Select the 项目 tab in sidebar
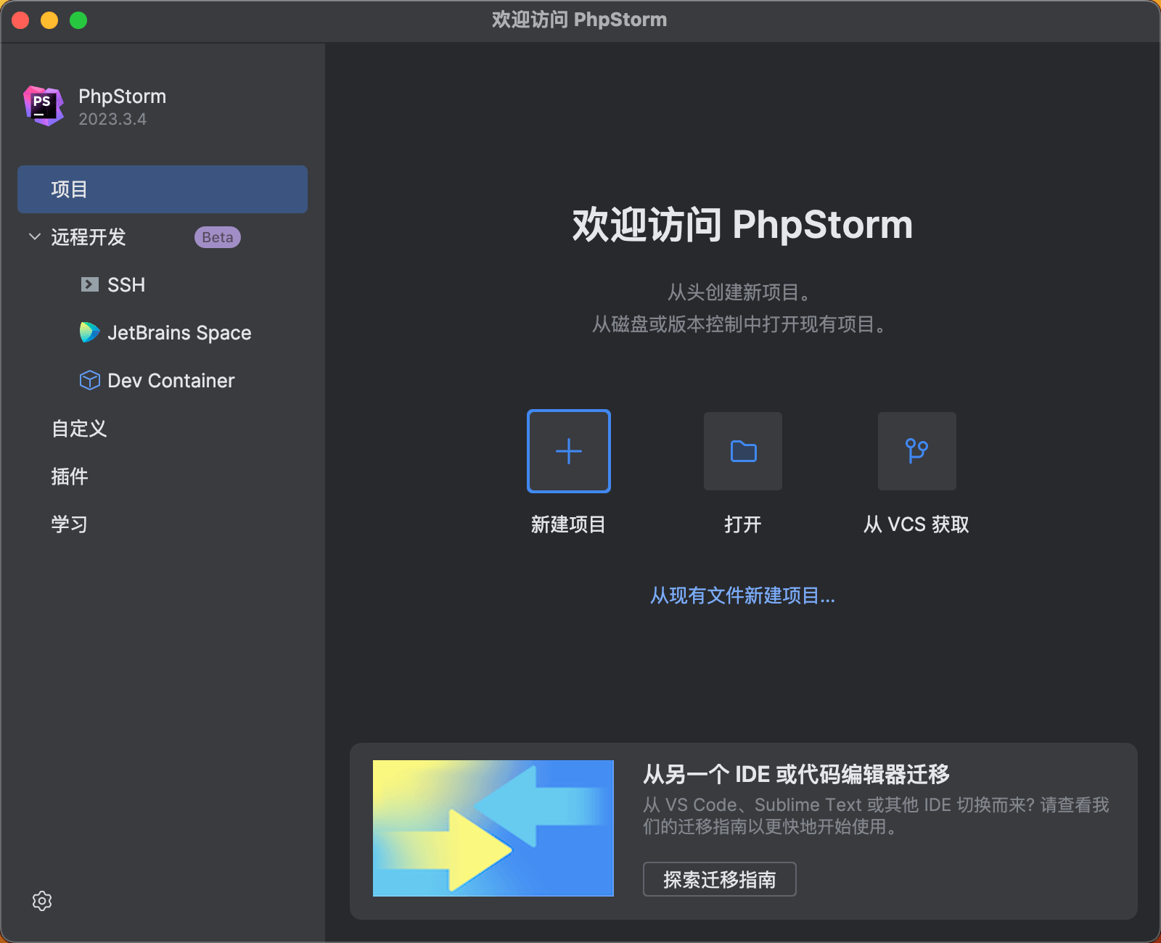This screenshot has height=943, width=1161. [163, 189]
